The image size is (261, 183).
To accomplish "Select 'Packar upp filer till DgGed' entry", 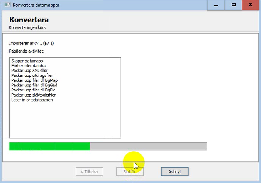I will (34, 85).
